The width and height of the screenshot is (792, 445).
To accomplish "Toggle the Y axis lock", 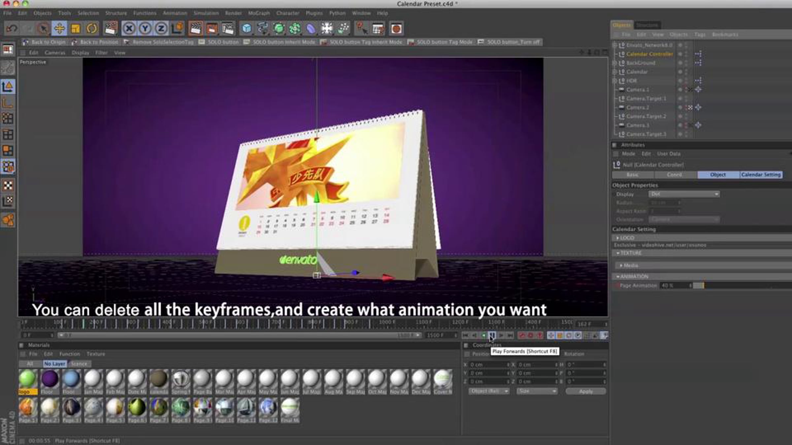I will 145,29.
